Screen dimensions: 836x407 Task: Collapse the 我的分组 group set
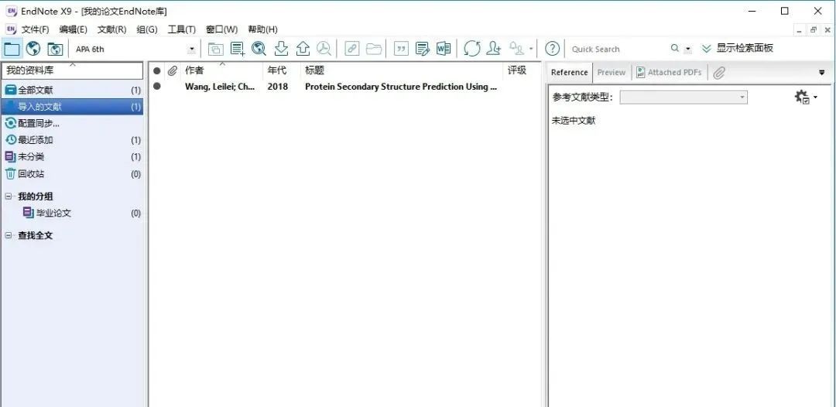pyautogui.click(x=8, y=196)
